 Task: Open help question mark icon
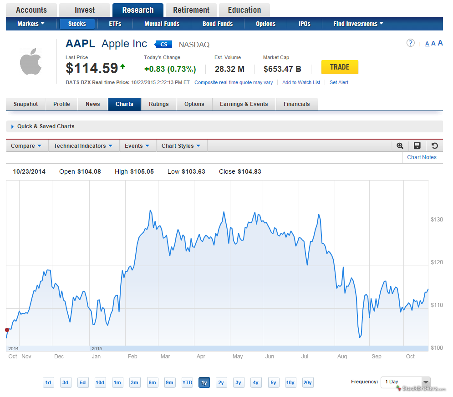tap(410, 43)
